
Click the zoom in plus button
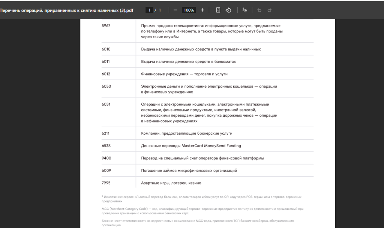pos(202,10)
